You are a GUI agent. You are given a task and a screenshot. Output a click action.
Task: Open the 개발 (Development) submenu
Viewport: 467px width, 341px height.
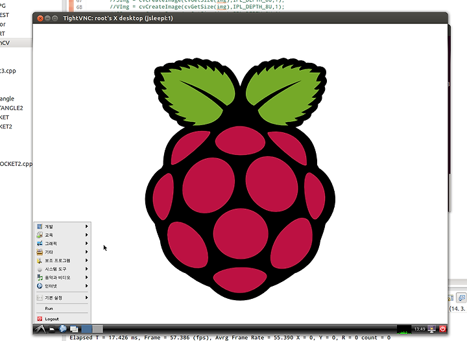[x=62, y=226]
